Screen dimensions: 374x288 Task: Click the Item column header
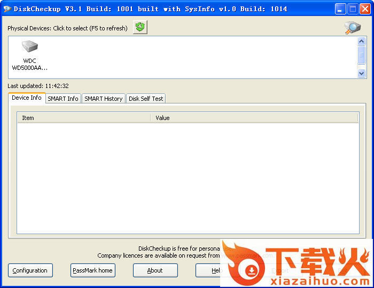pos(84,118)
